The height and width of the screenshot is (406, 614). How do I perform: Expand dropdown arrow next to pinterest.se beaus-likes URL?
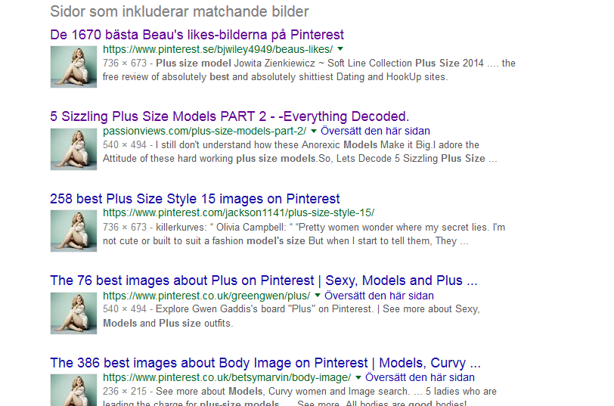tap(340, 49)
